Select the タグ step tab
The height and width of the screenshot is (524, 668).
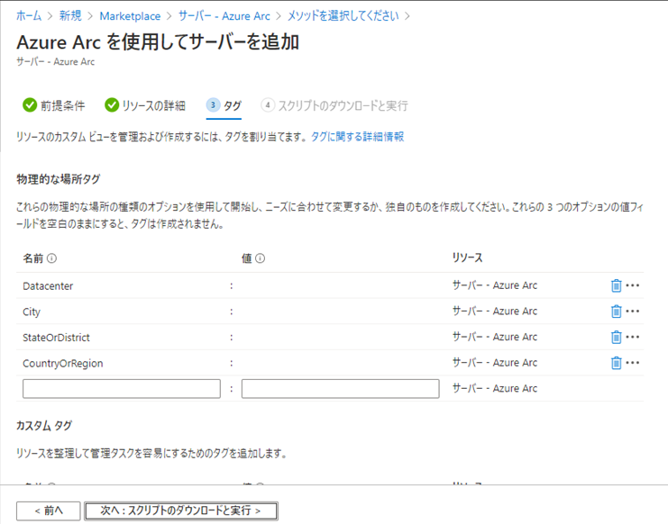pyautogui.click(x=224, y=105)
